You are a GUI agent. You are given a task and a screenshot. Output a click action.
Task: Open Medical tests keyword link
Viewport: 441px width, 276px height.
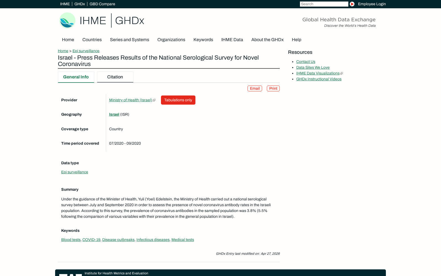coord(183,240)
